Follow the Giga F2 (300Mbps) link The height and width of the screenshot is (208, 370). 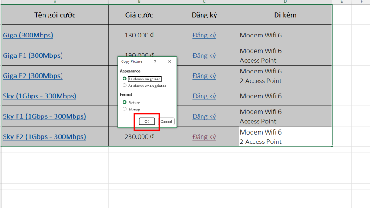(32, 76)
